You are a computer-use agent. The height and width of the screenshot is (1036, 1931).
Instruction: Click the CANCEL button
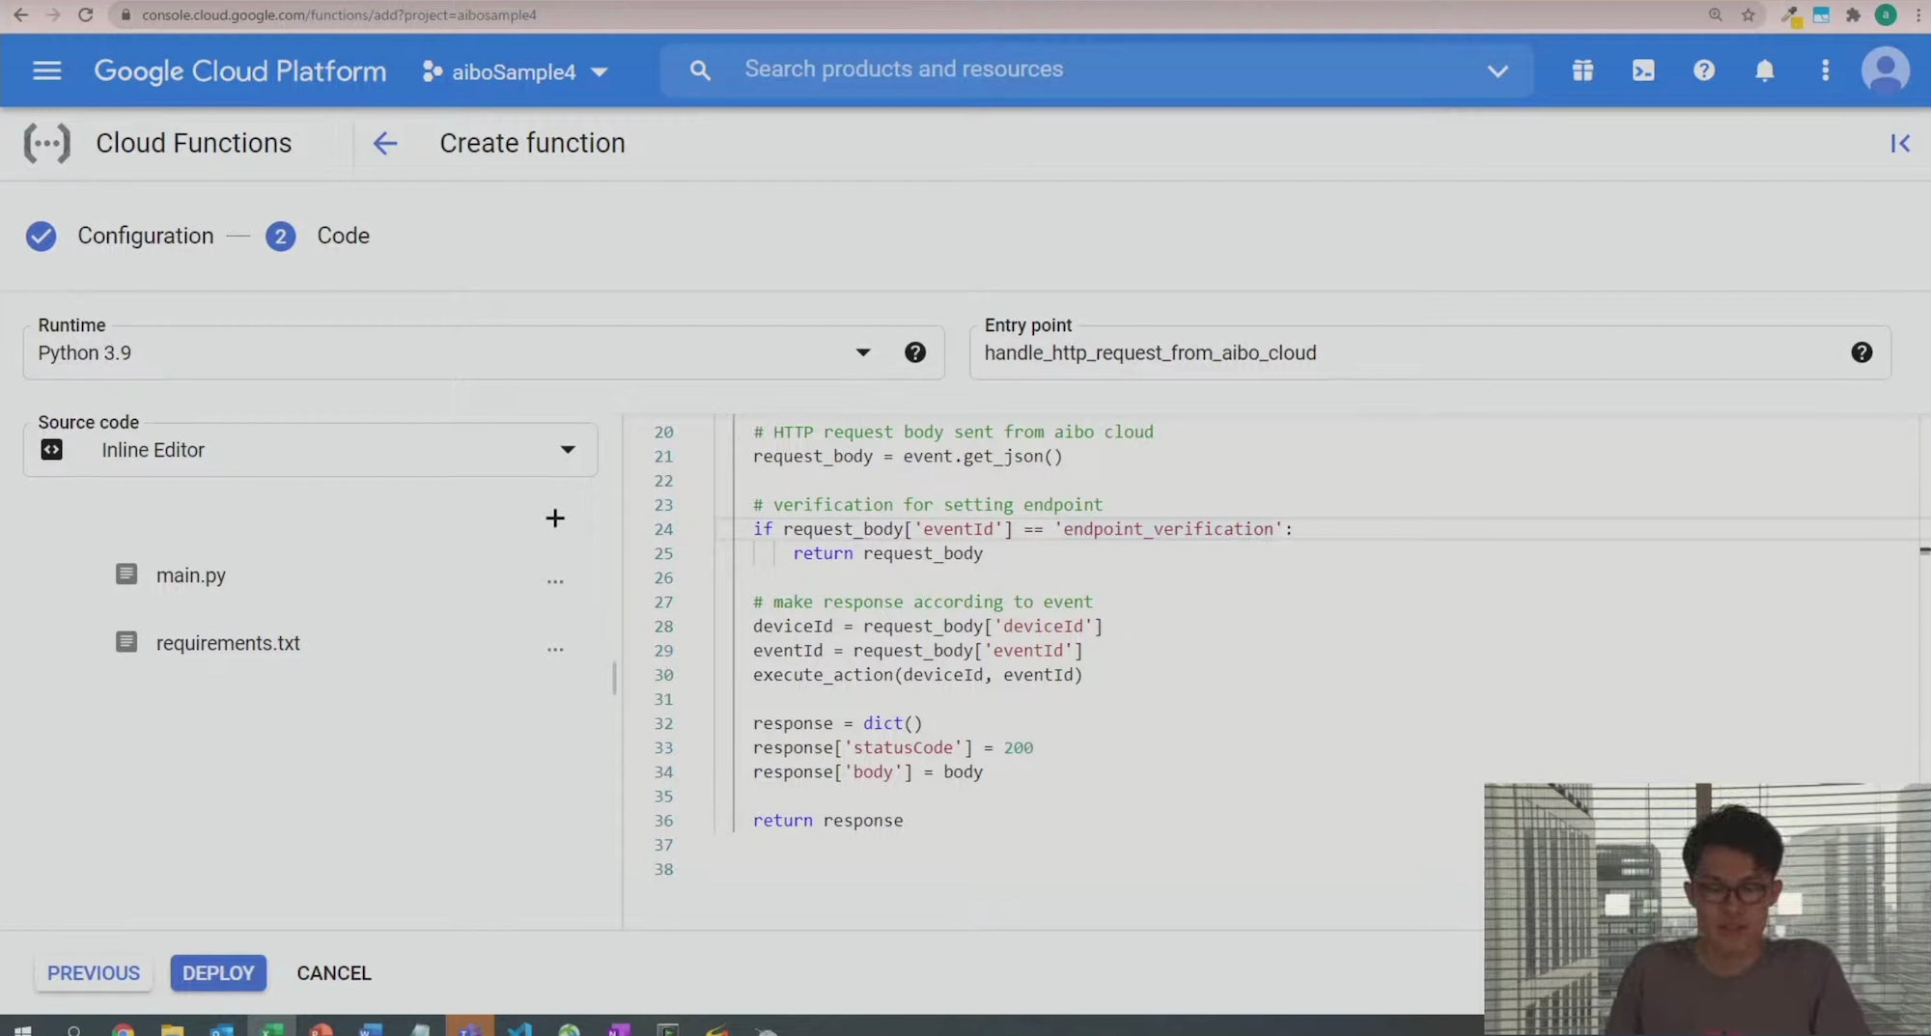tap(334, 973)
